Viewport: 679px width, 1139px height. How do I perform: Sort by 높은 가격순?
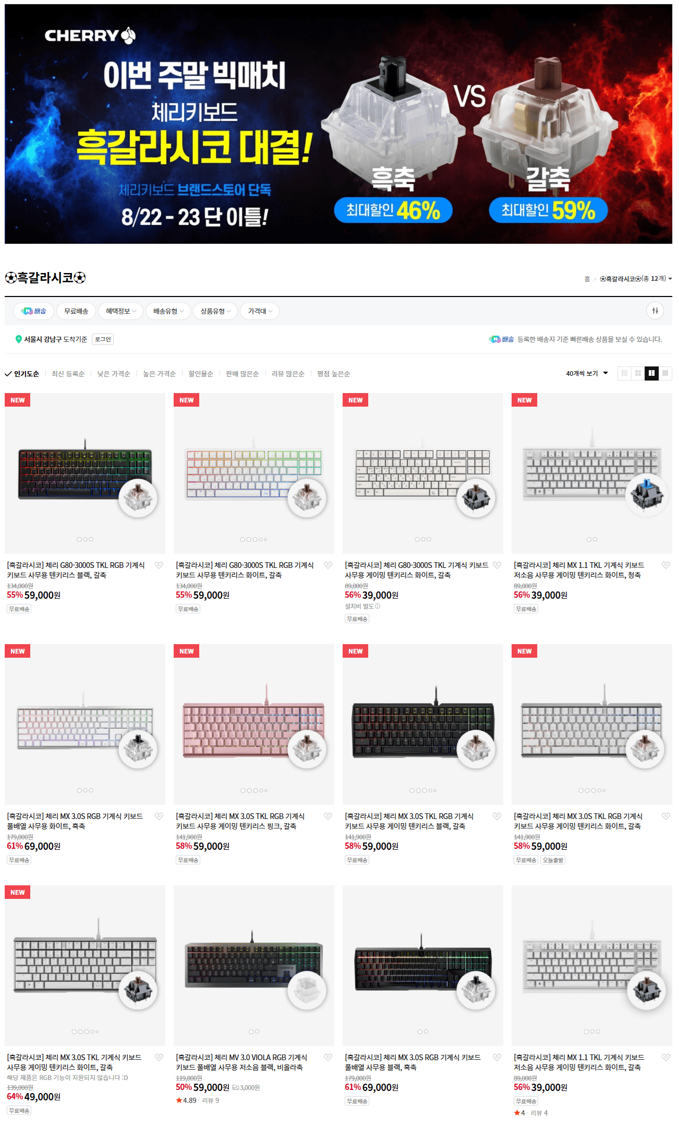[159, 374]
